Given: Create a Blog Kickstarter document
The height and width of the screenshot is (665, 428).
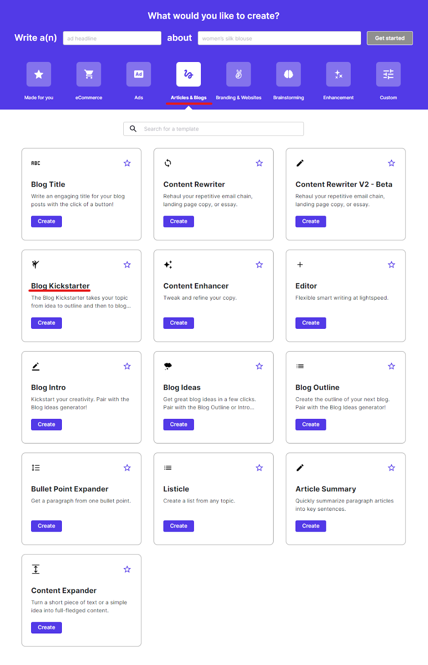Looking at the screenshot, I should click(46, 323).
